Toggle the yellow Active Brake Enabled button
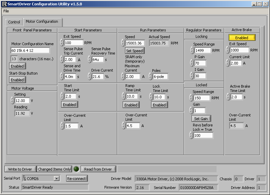The width and height of the screenshot is (270, 195). 242,38
